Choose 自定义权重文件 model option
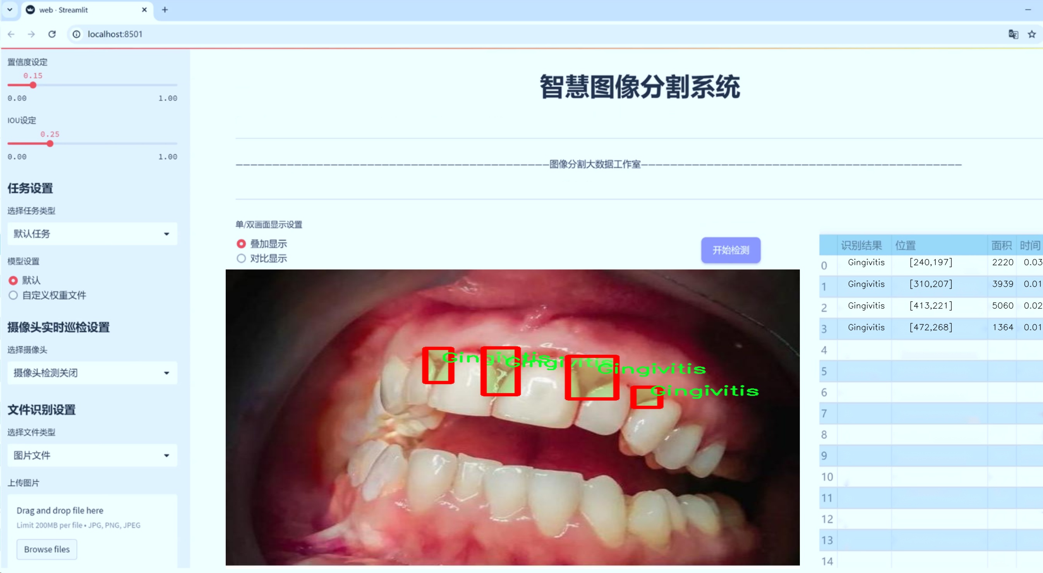The height and width of the screenshot is (573, 1043). click(14, 295)
